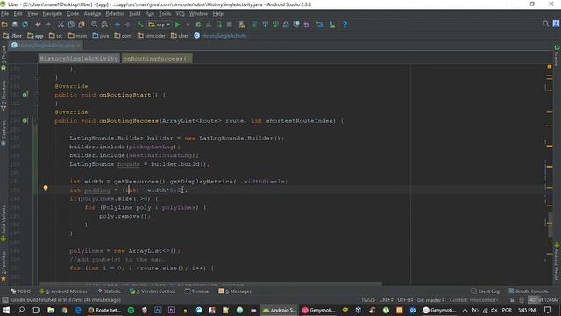The width and height of the screenshot is (561, 316).
Task: Open Project Structure with the folder window icon
Action: 319,25
